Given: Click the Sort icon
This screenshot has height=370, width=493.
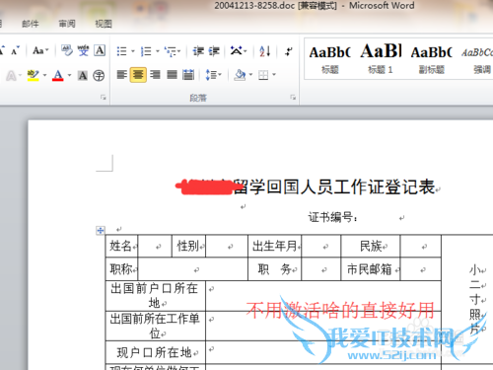Looking at the screenshot, I should [x=265, y=51].
